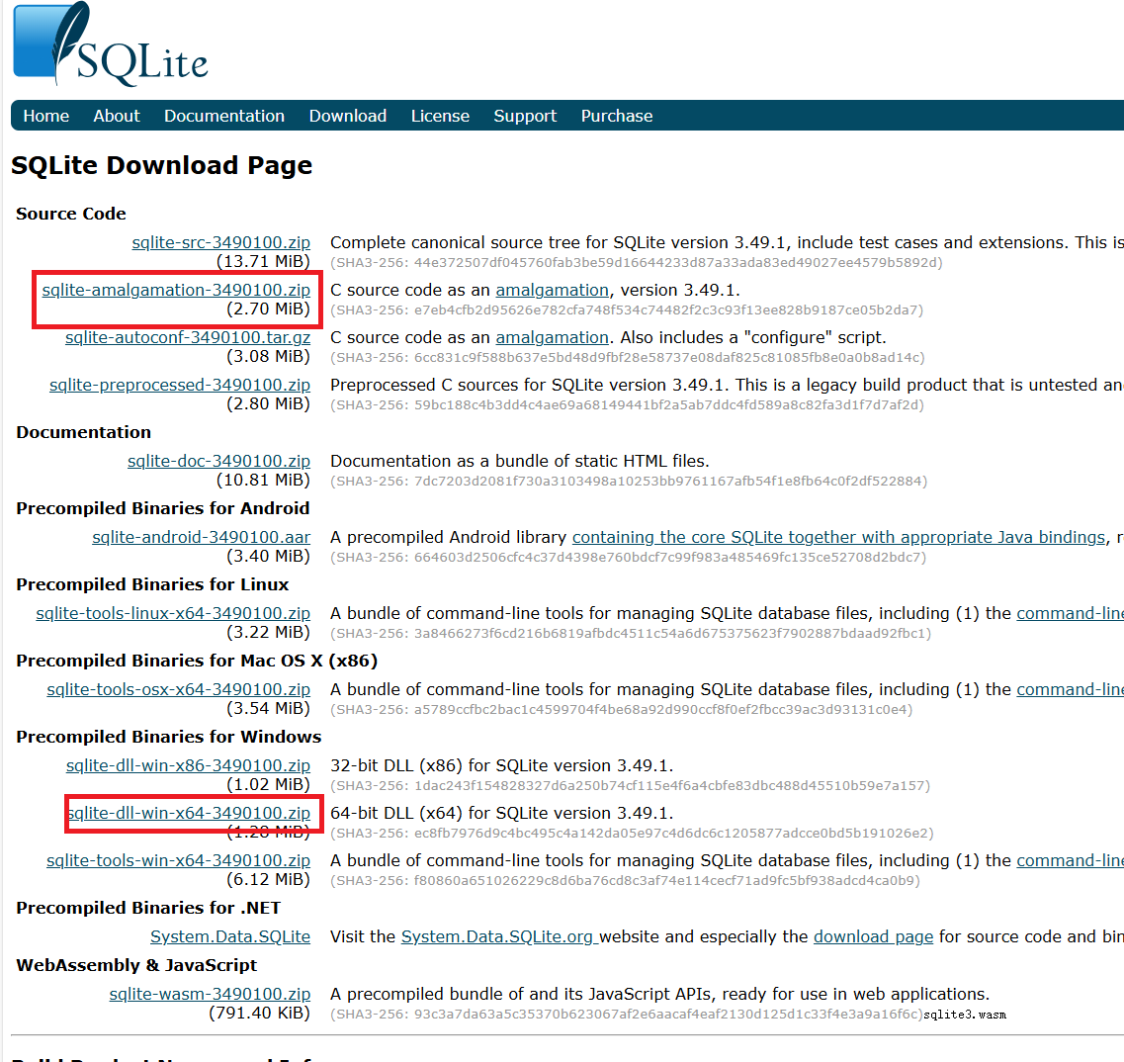Download sqlite-preprocessed-3490100.zip
Viewport: 1124px width, 1062px height.
click(180, 385)
